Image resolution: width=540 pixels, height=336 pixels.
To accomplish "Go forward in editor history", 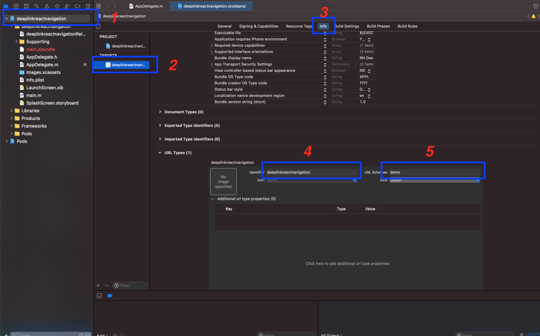I will [115, 6].
